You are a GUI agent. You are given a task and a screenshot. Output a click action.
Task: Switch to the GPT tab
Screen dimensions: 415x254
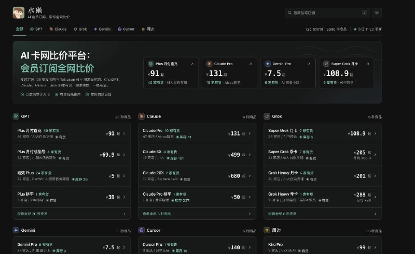36,29
